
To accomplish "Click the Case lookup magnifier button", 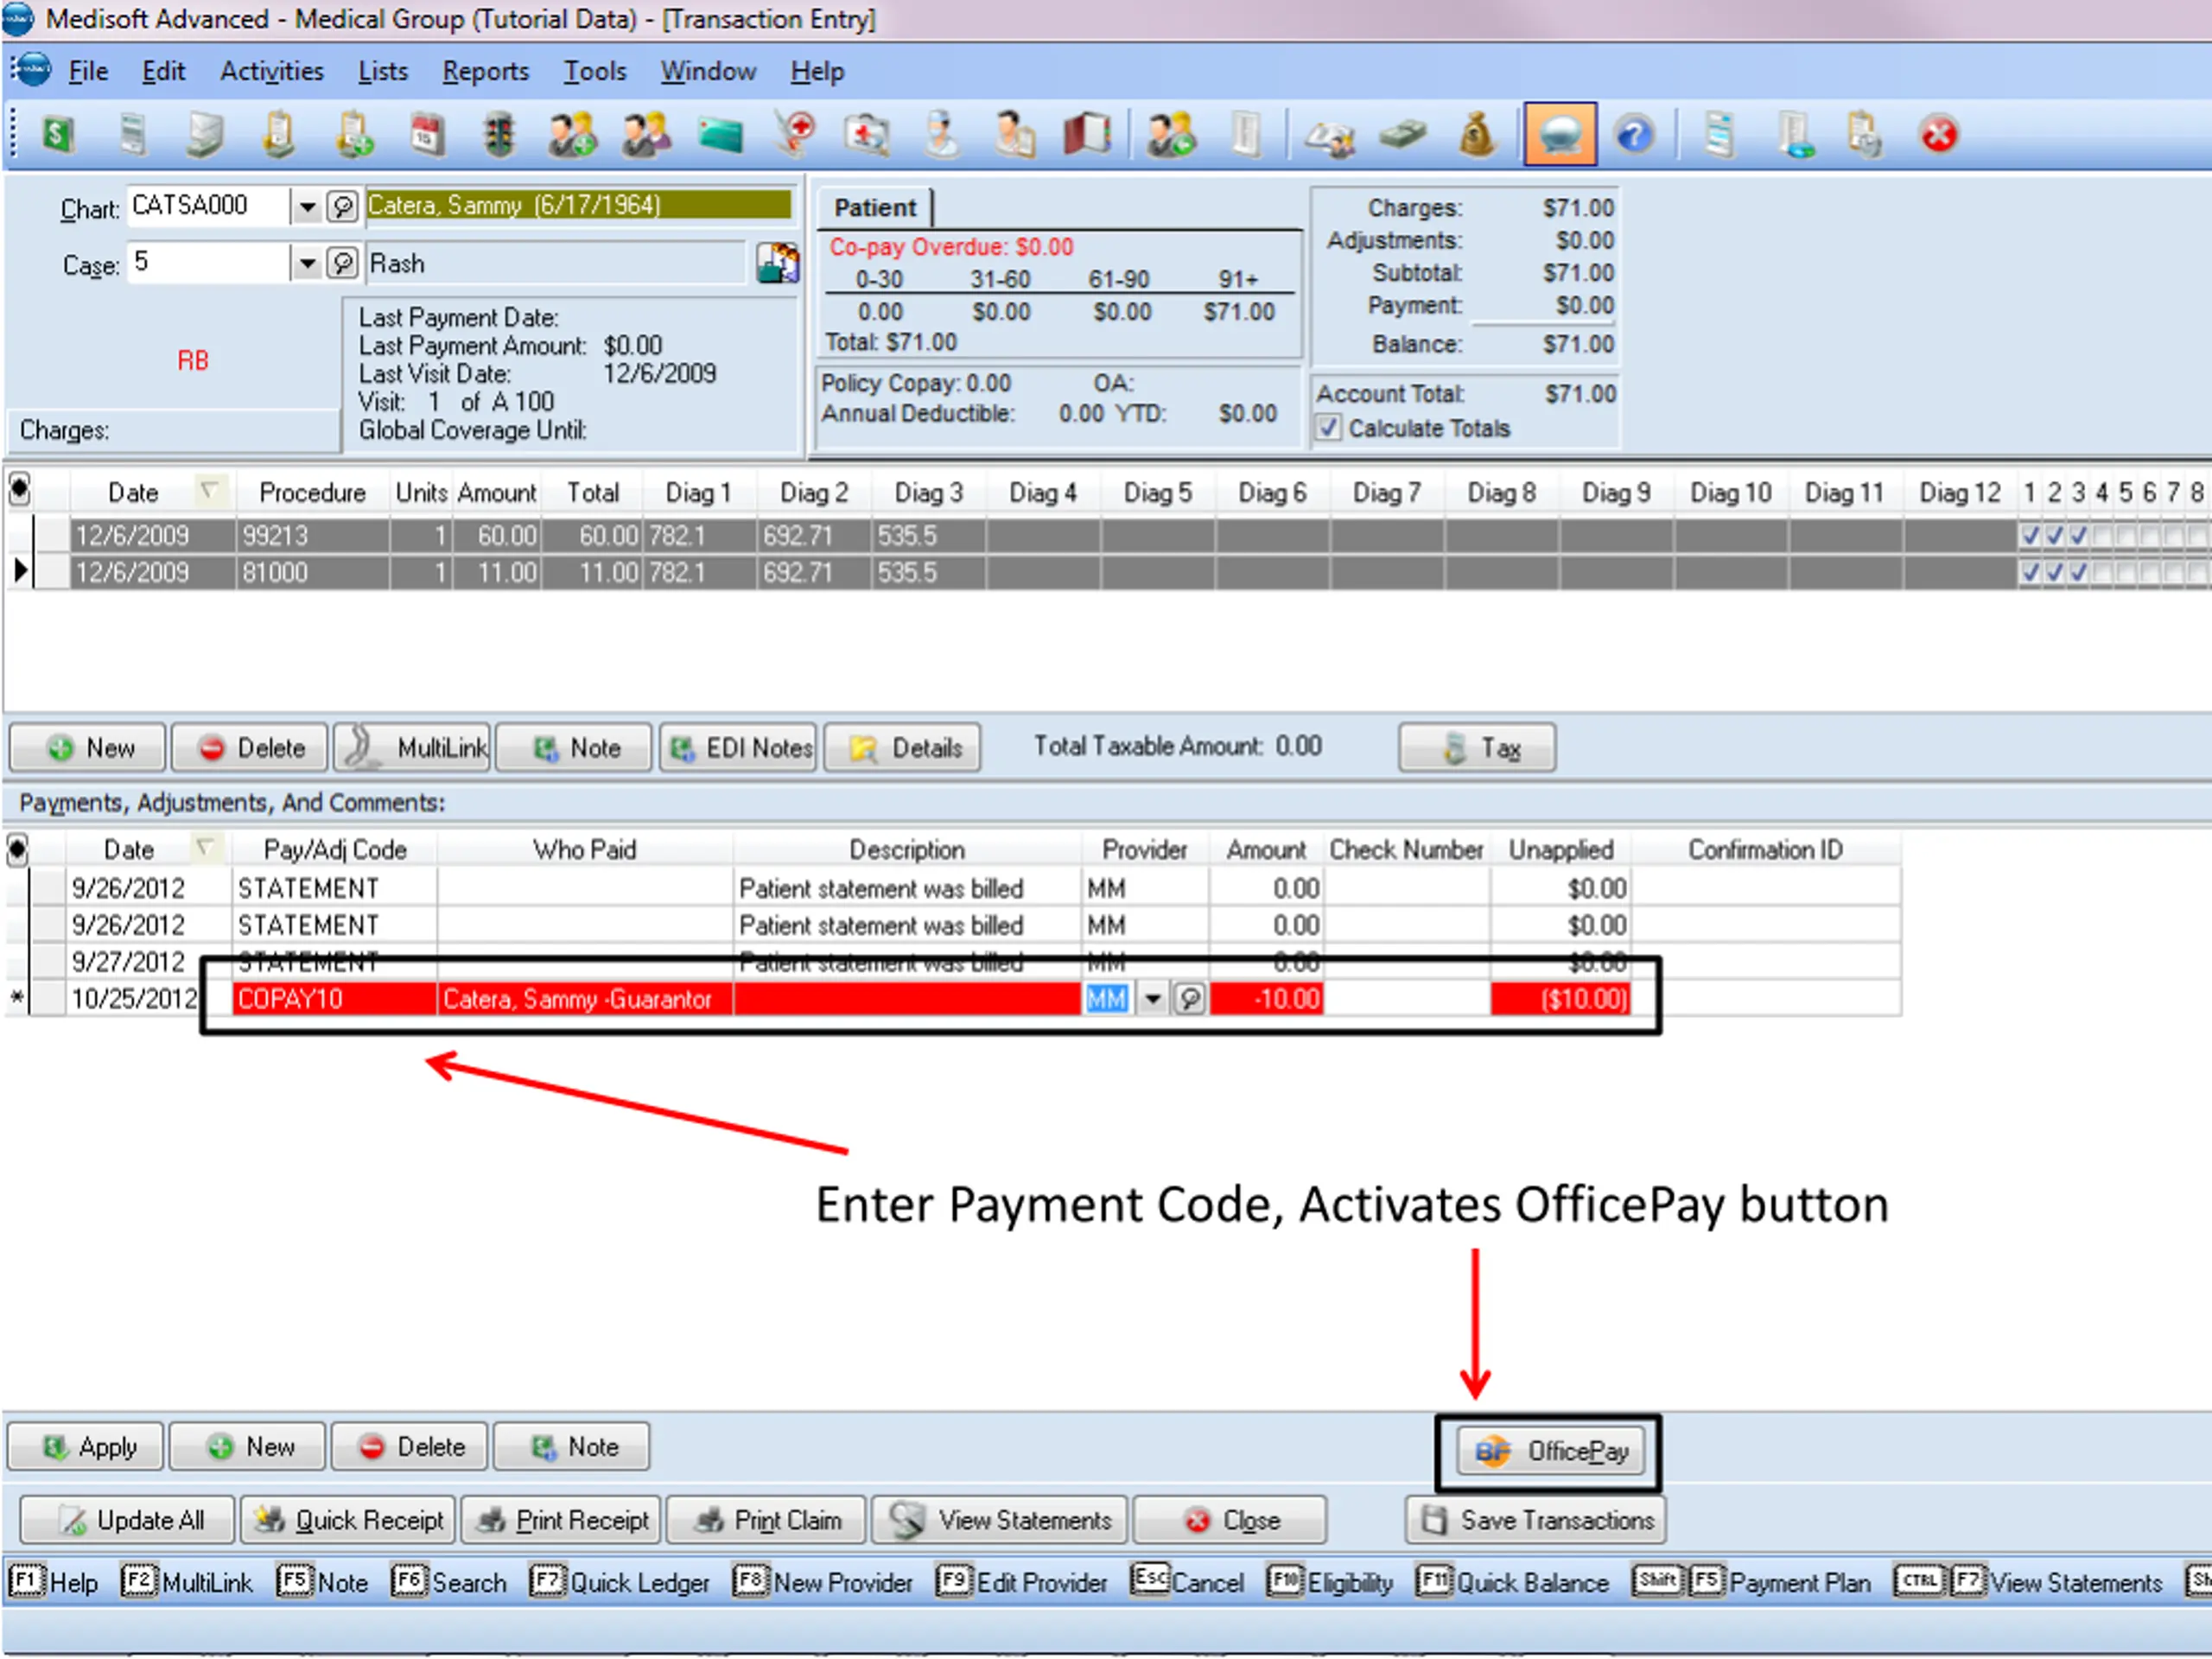I will [x=342, y=263].
